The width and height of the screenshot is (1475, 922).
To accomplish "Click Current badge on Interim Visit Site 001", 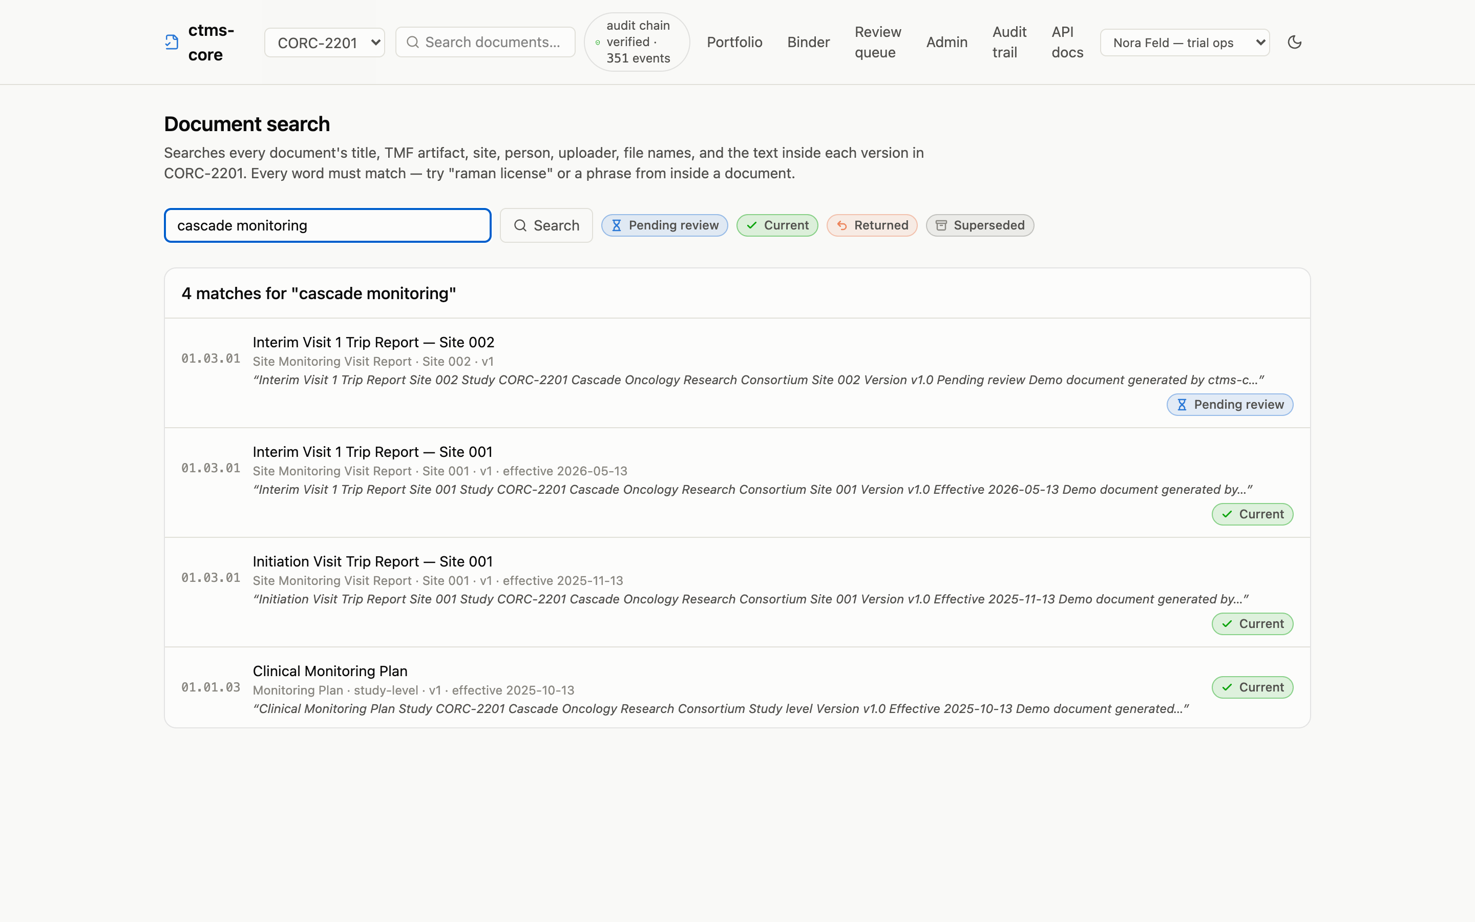I will point(1252,514).
